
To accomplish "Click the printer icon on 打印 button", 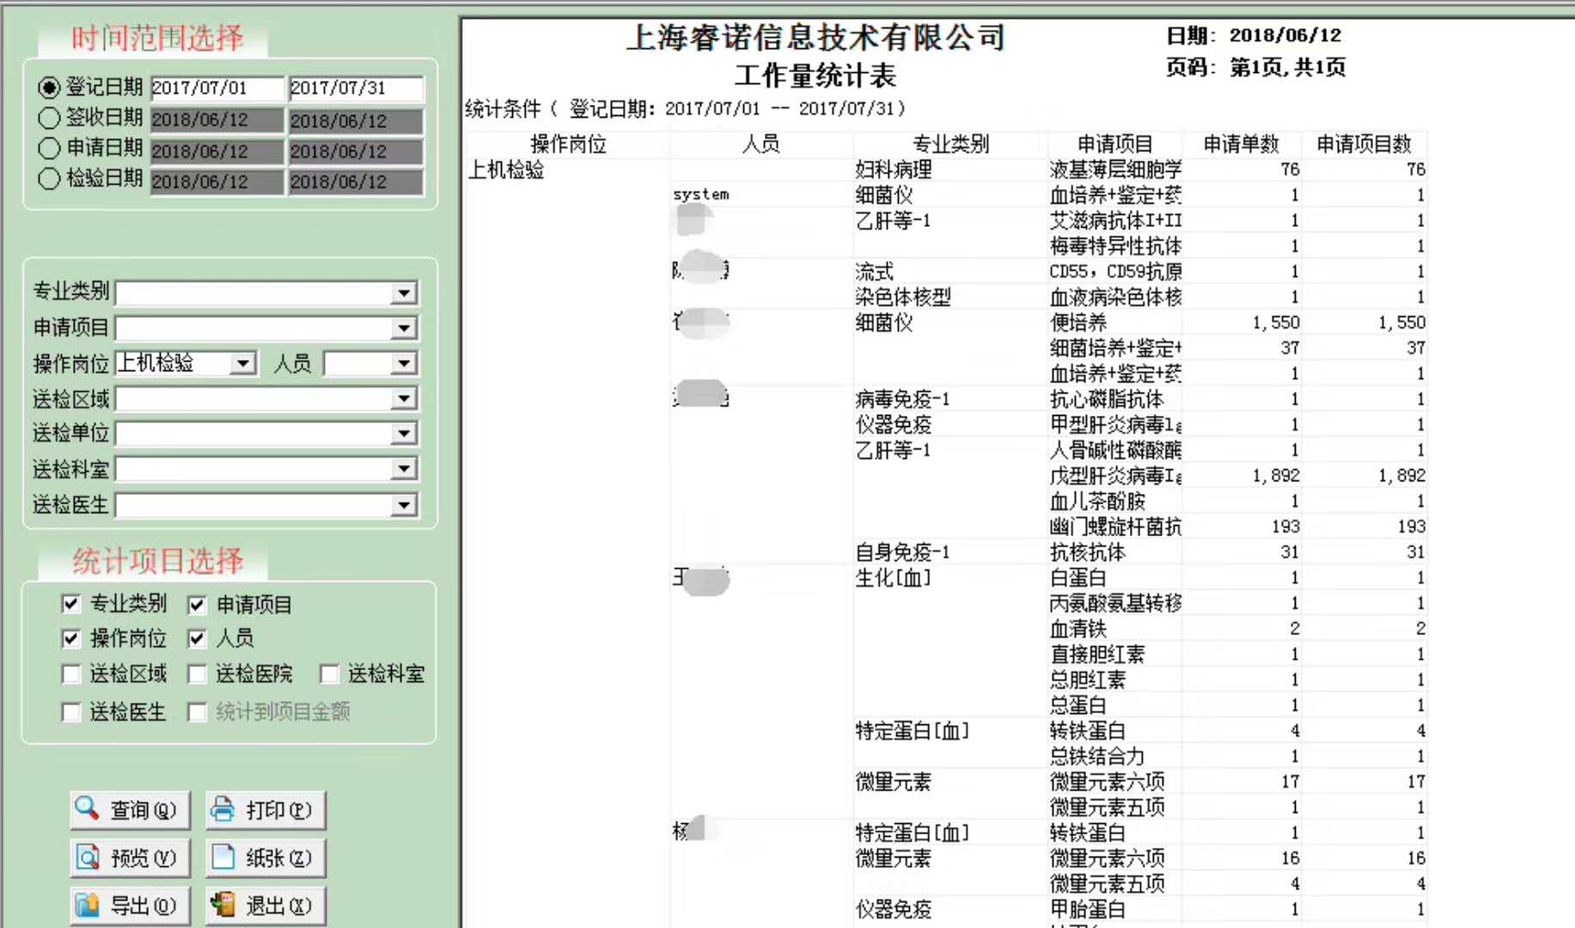I will click(x=223, y=809).
